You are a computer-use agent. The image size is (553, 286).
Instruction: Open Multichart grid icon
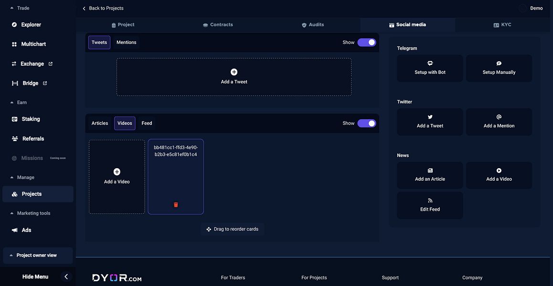coord(14,44)
